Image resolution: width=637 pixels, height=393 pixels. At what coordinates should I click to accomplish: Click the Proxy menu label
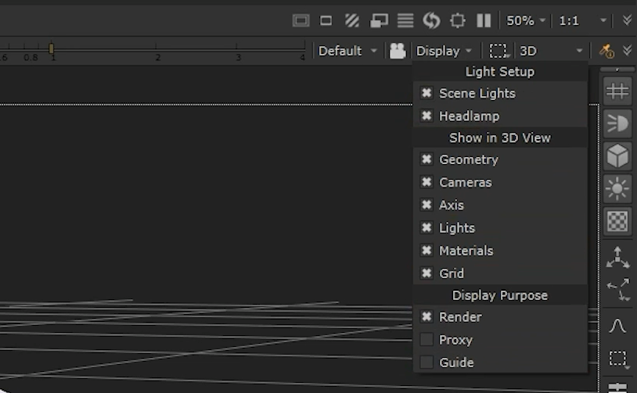tap(455, 340)
